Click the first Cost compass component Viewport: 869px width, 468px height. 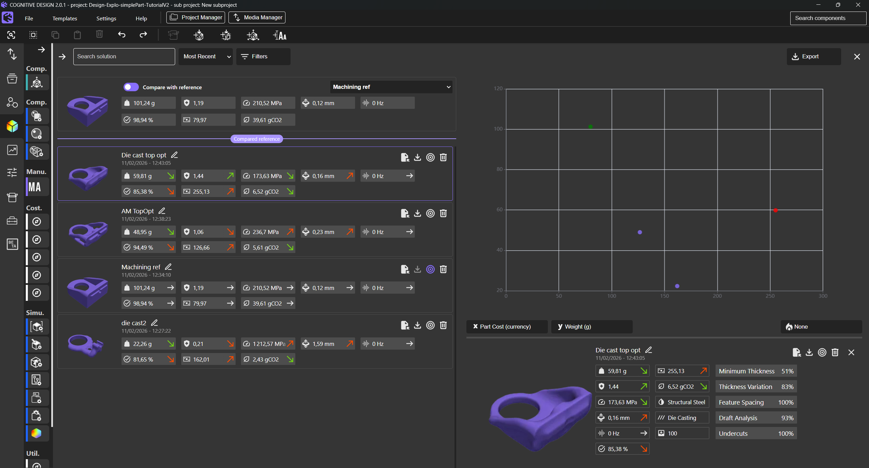[37, 221]
